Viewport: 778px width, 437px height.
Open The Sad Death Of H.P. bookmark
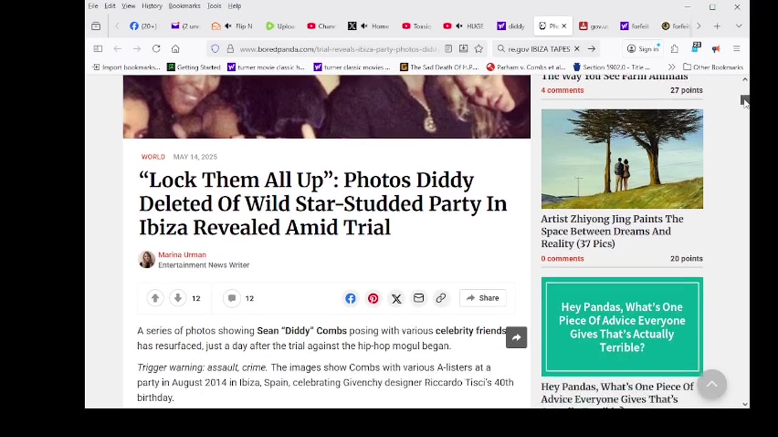pyautogui.click(x=439, y=67)
